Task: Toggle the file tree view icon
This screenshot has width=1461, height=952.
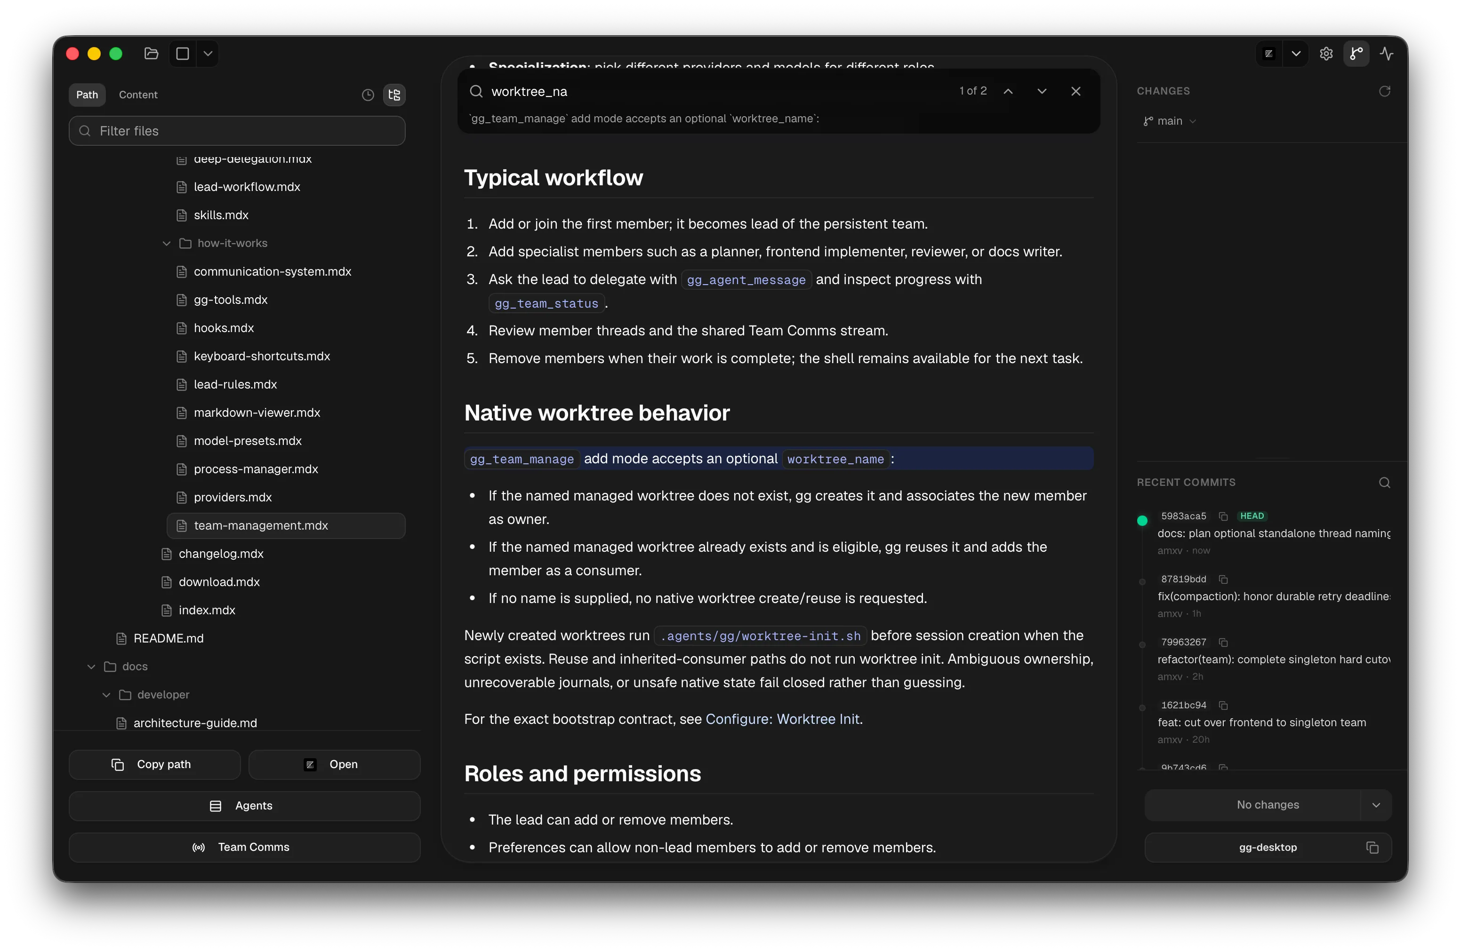Action: 394,95
